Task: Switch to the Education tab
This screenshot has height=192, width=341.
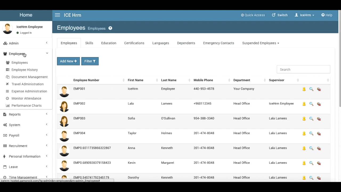Action: pyautogui.click(x=109, y=43)
